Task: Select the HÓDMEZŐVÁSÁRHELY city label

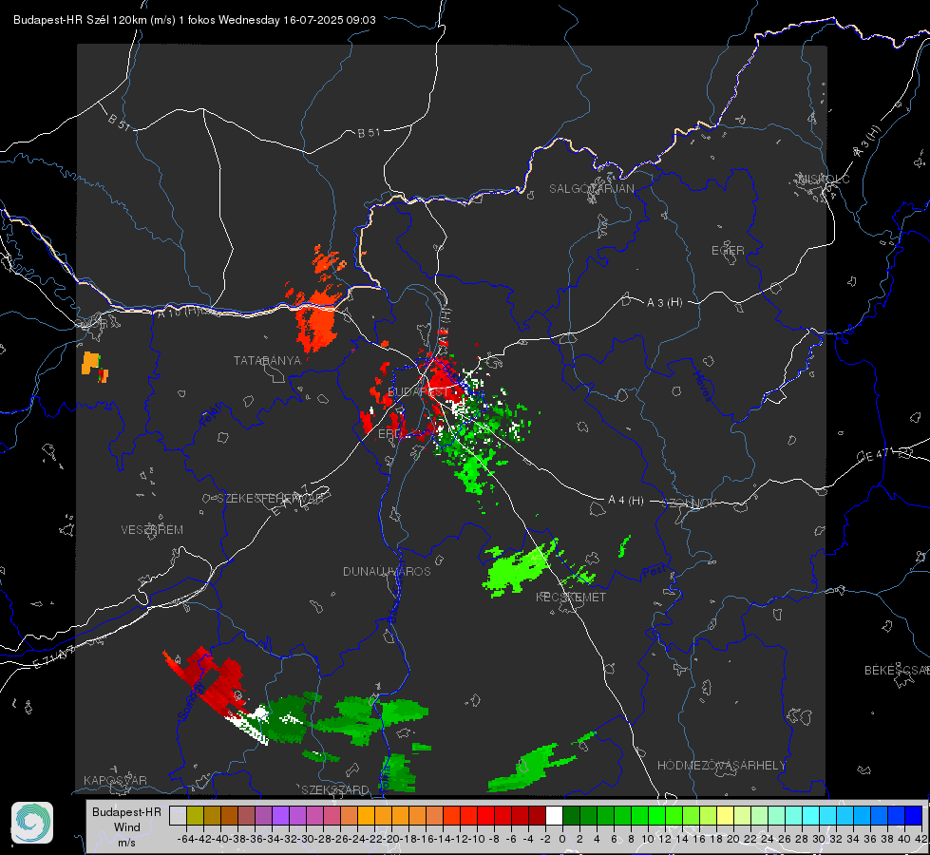Action: click(x=721, y=766)
